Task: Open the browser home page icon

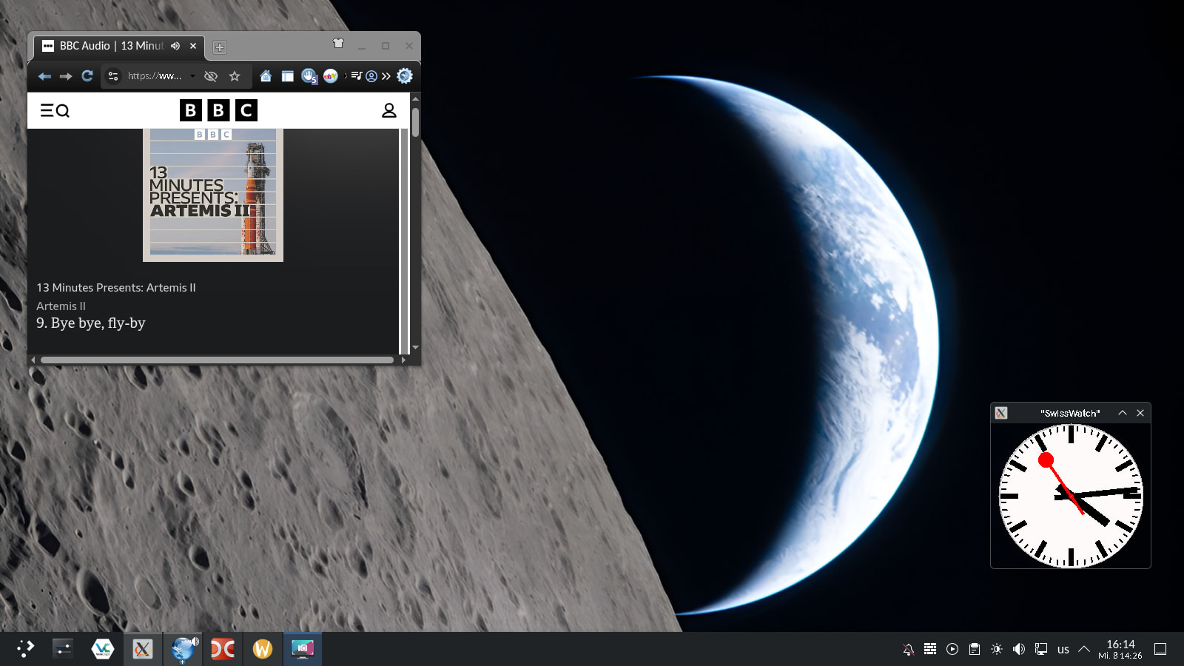Action: pyautogui.click(x=266, y=76)
